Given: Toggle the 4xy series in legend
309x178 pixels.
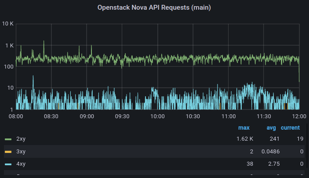Looking at the screenshot, I should click(x=21, y=164).
